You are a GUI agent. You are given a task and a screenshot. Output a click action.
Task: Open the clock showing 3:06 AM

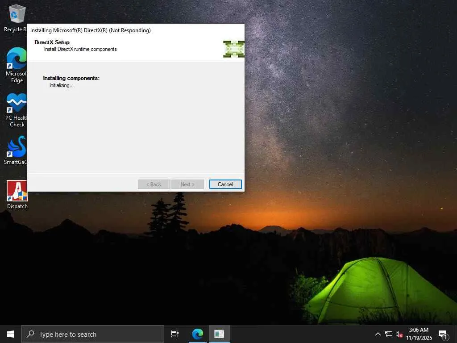click(419, 334)
